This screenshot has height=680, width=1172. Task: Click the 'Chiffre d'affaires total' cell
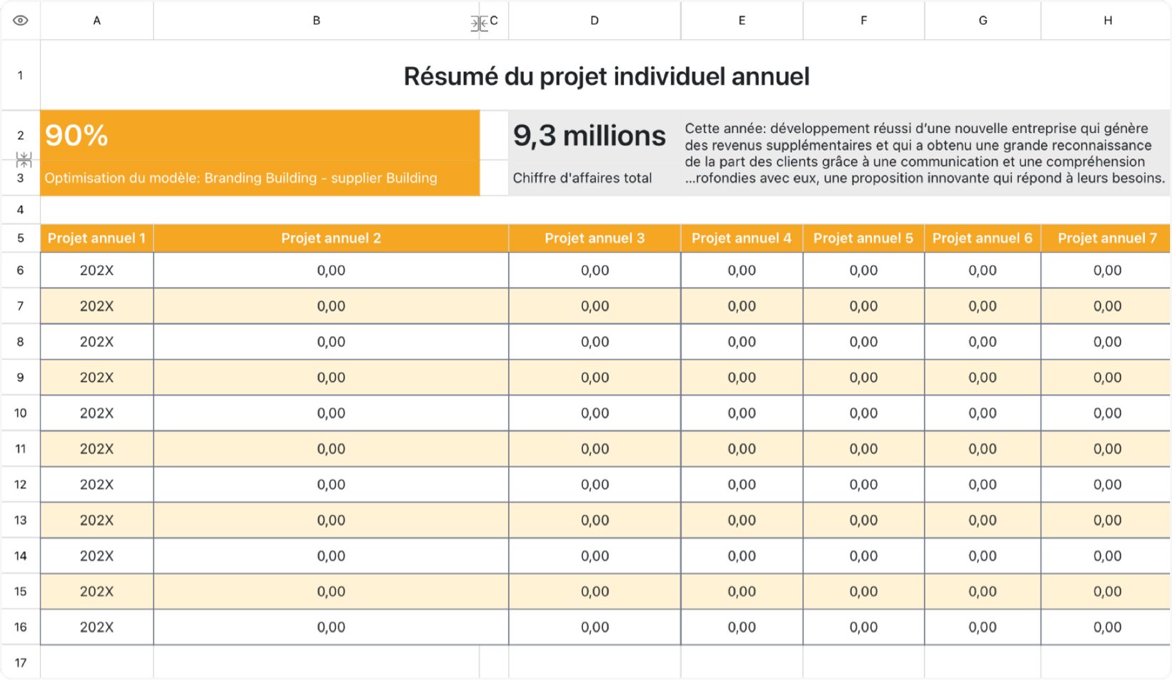(x=595, y=178)
